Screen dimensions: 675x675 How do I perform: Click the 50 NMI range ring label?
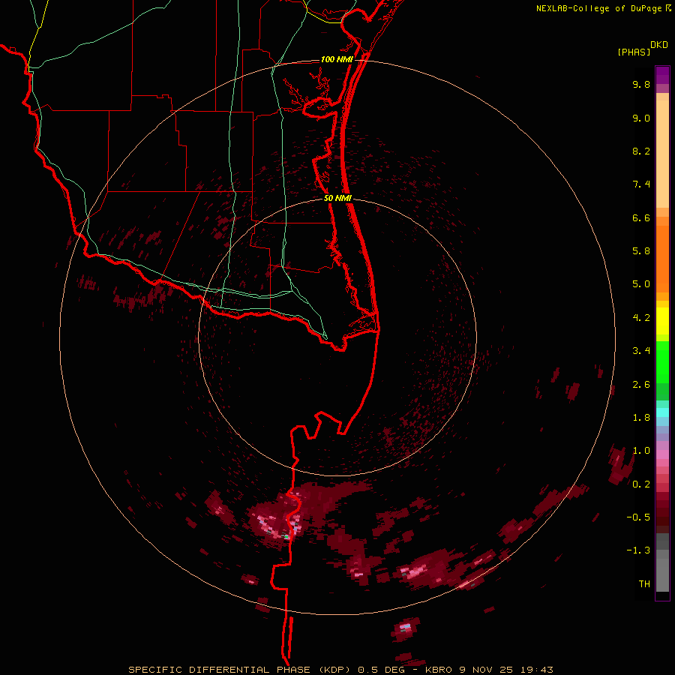[338, 198]
